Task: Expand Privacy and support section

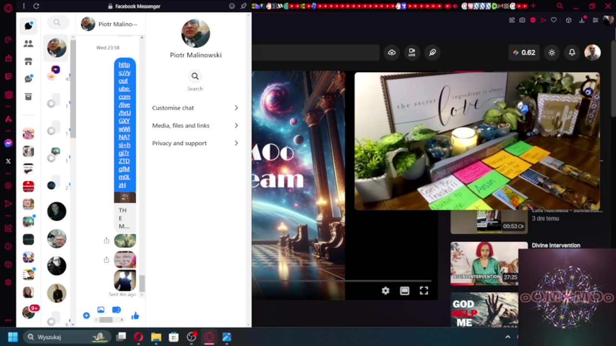Action: [x=195, y=143]
